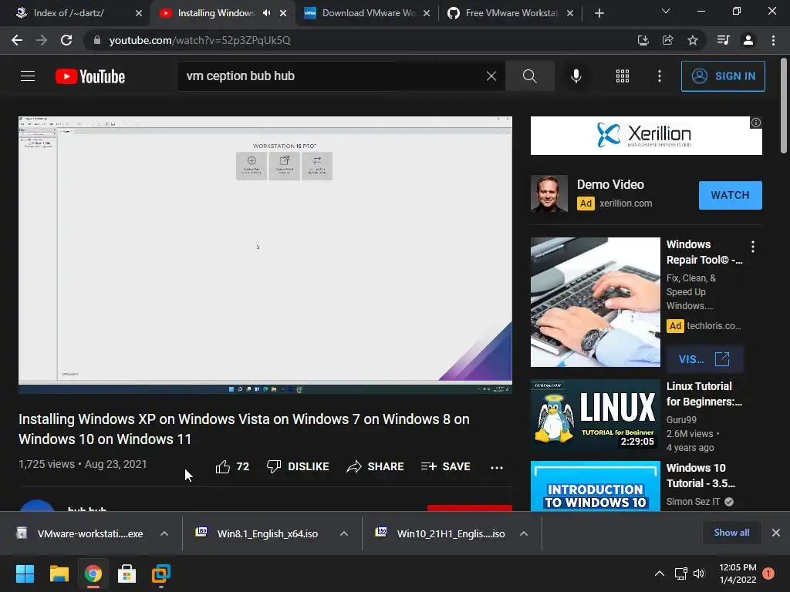This screenshot has height=592, width=790.
Task: Open notification center badge
Action: click(768, 573)
